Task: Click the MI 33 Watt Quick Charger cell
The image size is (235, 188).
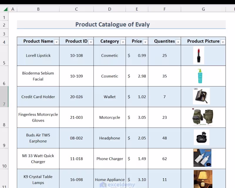Action: [38, 159]
